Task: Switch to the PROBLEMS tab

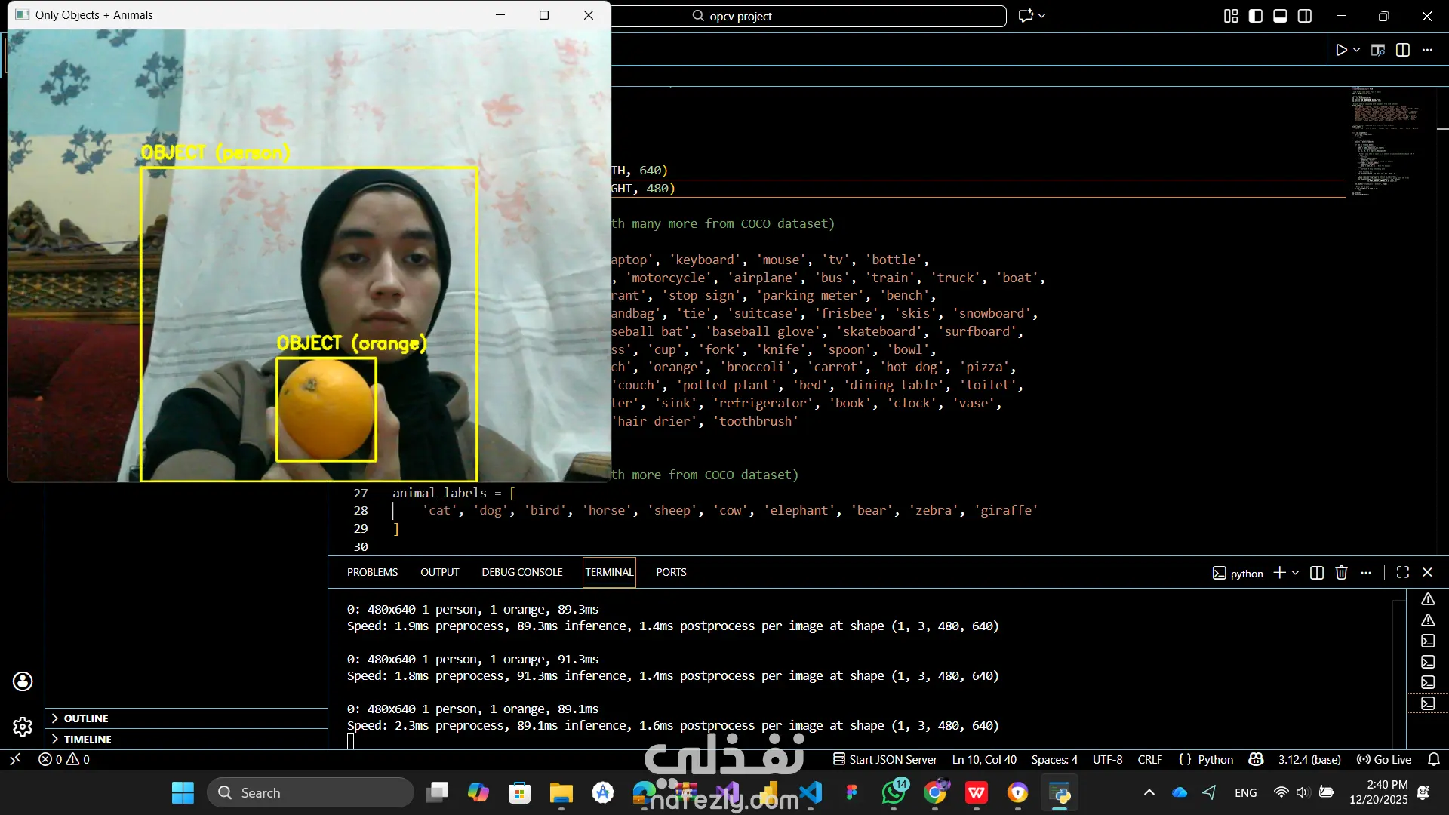Action: [372, 572]
